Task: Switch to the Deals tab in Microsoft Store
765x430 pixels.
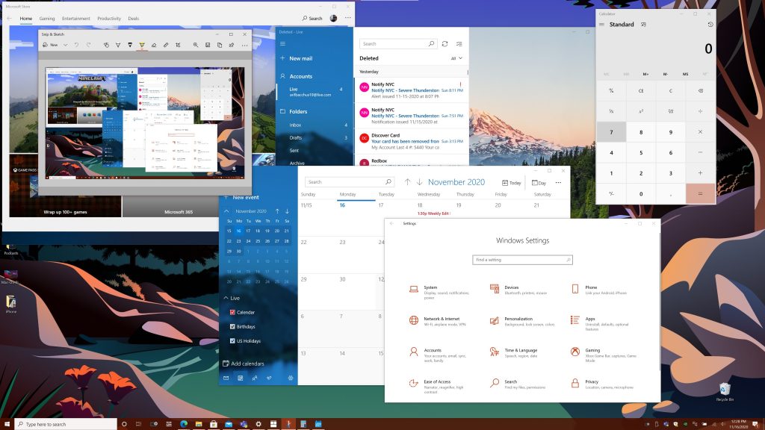Action: (134, 19)
